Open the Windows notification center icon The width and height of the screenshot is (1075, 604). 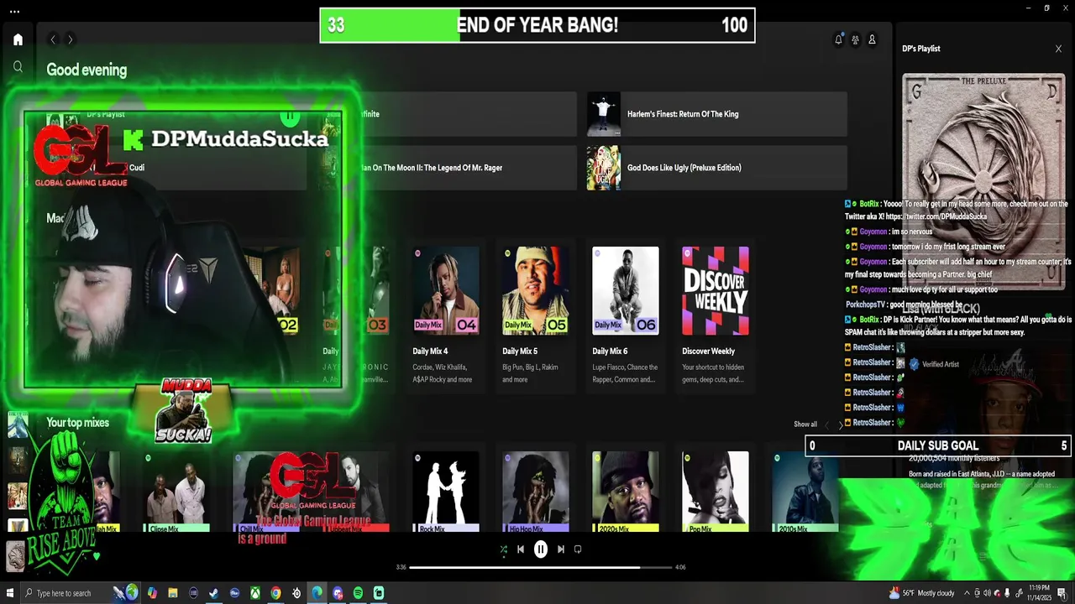pyautogui.click(x=1062, y=593)
